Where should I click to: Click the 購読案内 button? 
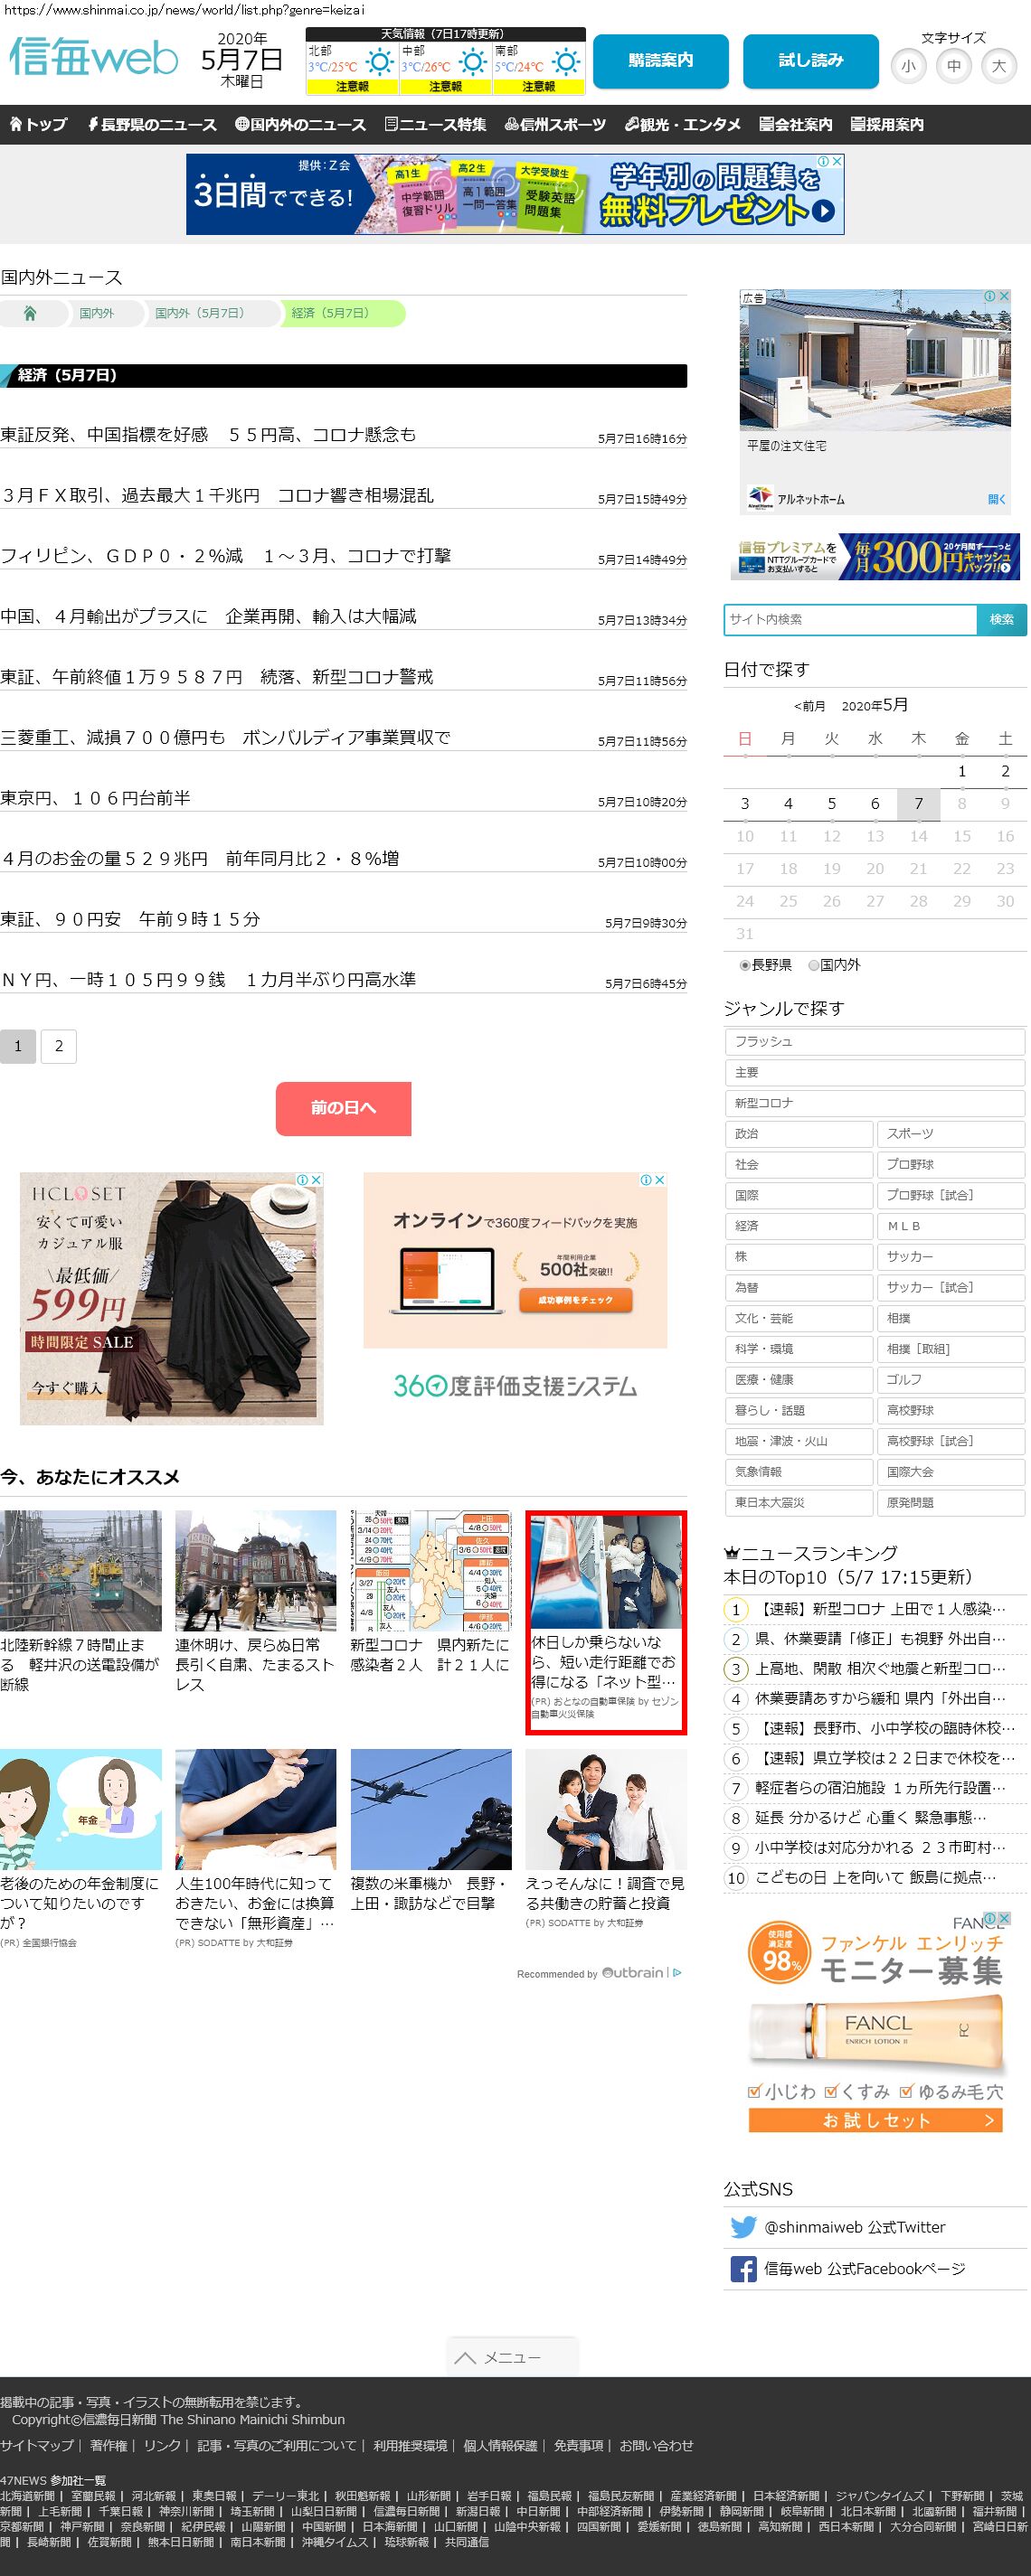(659, 61)
